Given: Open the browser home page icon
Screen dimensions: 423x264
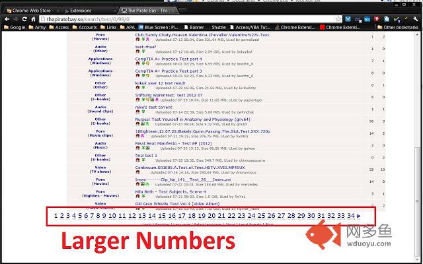Looking at the screenshot, I should tap(33, 19).
